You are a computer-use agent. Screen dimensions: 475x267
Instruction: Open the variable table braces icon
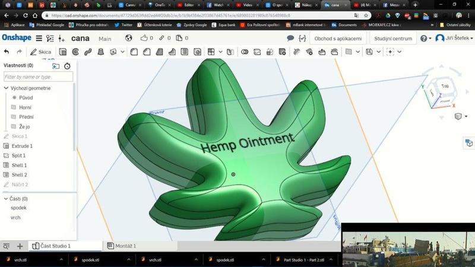302,38
